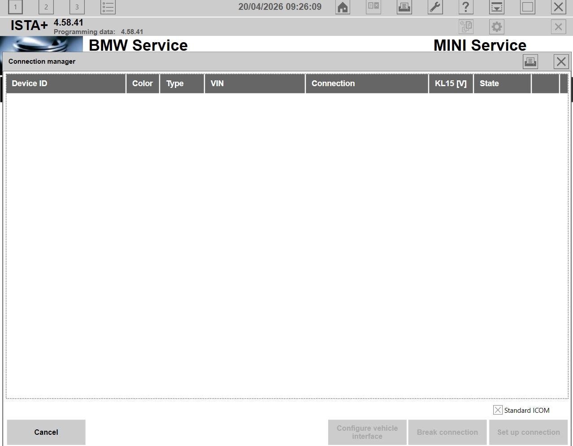
Task: Click the Color column header
Action: (x=143, y=84)
